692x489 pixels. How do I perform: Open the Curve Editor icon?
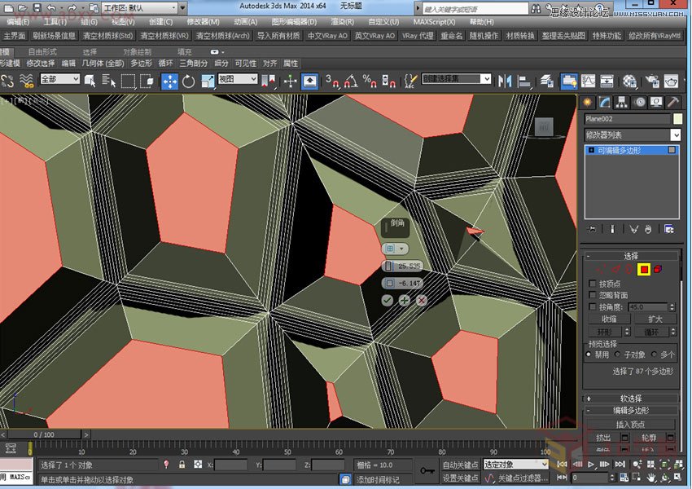pos(588,81)
